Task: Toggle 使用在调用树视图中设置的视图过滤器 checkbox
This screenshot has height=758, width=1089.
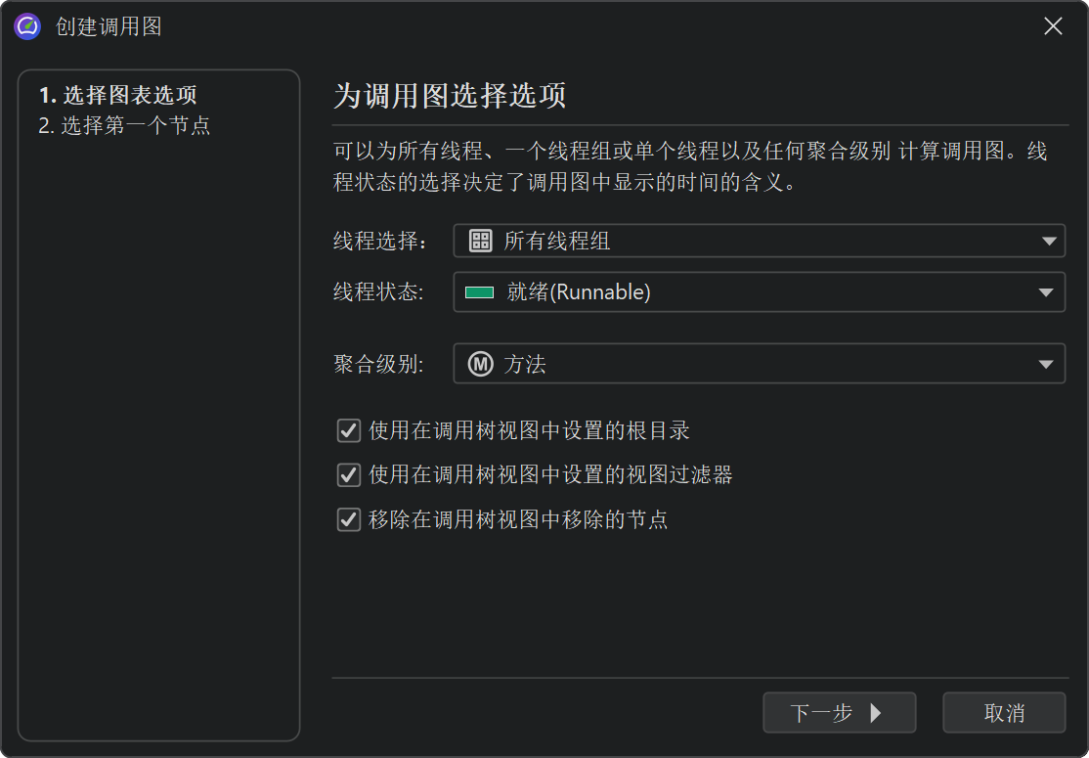Action: click(x=348, y=475)
